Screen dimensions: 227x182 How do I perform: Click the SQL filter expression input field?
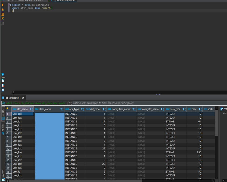[149, 103]
